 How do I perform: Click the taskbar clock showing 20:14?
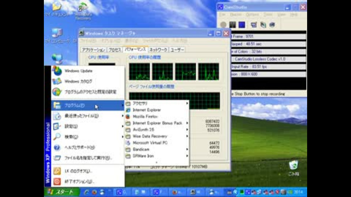(x=299, y=192)
